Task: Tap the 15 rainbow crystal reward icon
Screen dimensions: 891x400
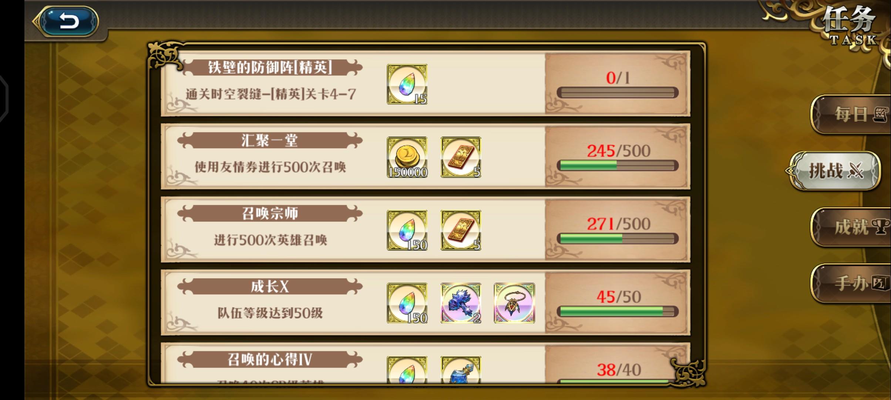Action: (x=407, y=84)
